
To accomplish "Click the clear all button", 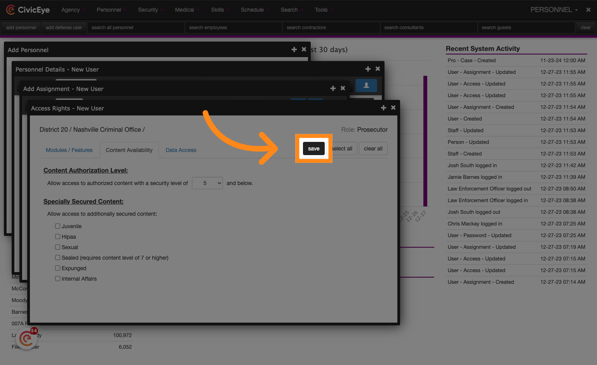I will pos(373,148).
